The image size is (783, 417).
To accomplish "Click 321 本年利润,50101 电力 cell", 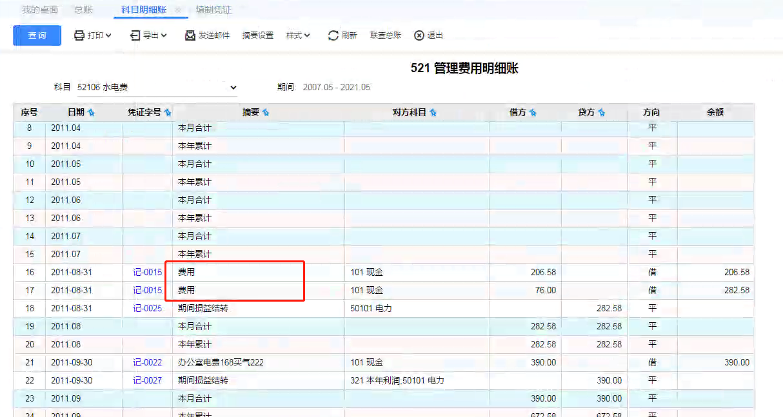I will (397, 381).
